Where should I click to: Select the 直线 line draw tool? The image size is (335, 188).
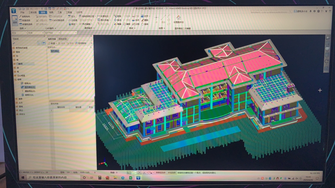click(163, 19)
